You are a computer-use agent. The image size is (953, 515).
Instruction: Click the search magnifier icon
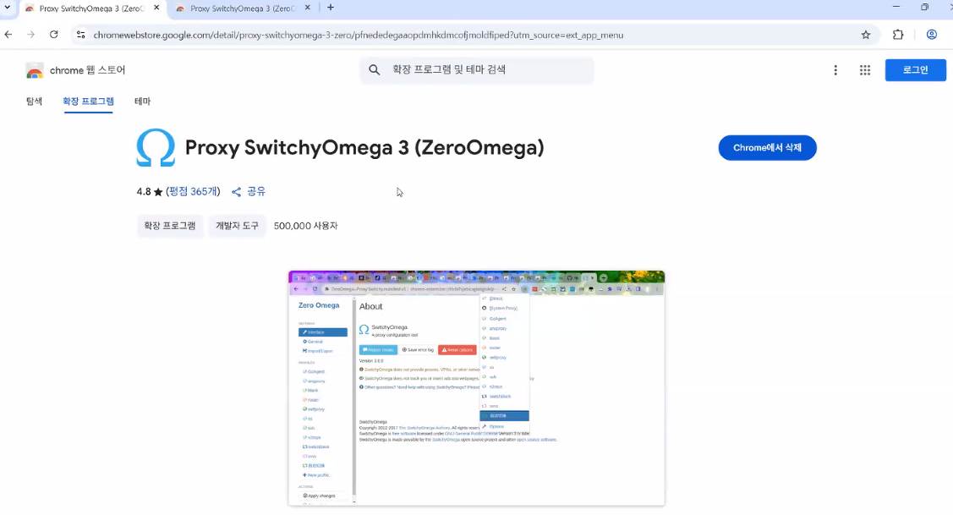coord(375,70)
